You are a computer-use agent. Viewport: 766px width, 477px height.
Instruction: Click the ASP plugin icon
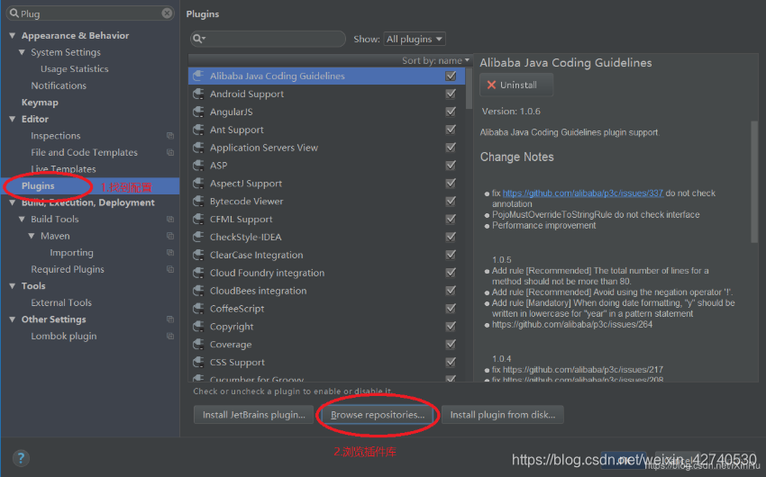(198, 166)
